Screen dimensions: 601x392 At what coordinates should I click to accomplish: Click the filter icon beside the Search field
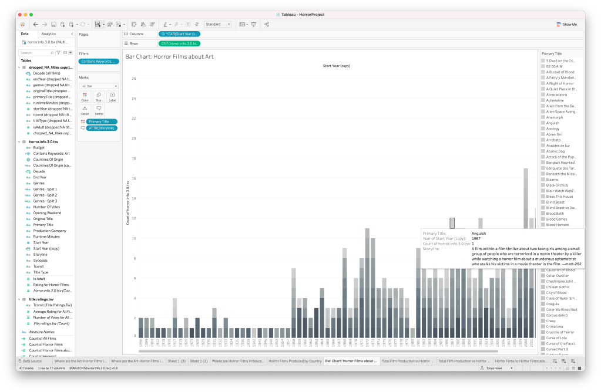pyautogui.click(x=58, y=53)
